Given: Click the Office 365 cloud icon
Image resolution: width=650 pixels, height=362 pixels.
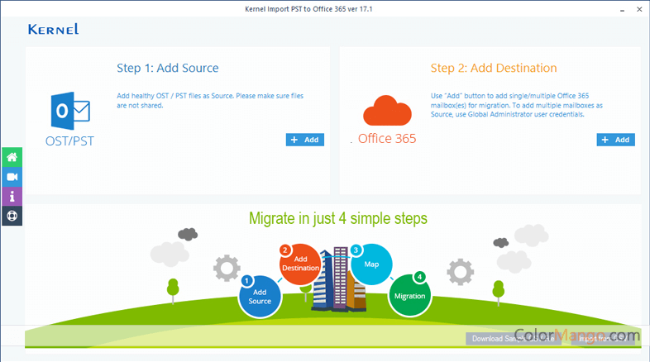Looking at the screenshot, I should click(x=387, y=110).
